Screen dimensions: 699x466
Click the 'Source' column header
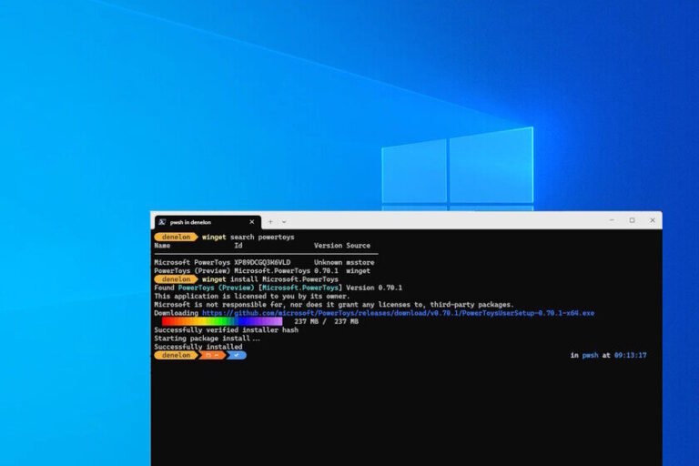pyautogui.click(x=359, y=246)
